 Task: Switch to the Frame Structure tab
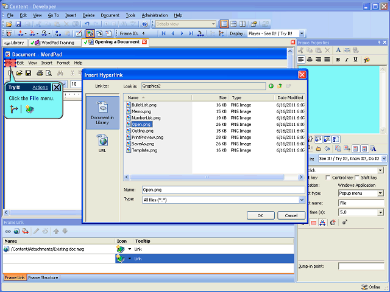click(43, 277)
